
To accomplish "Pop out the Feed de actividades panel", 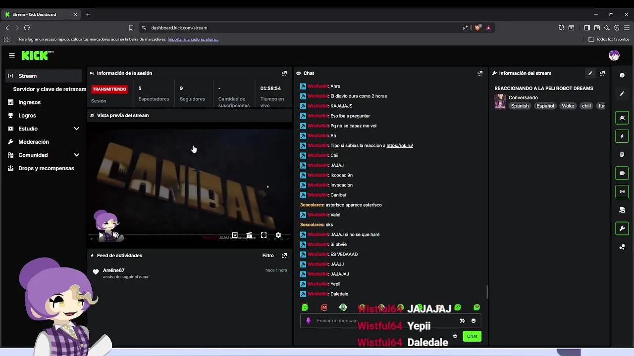I will tap(284, 256).
